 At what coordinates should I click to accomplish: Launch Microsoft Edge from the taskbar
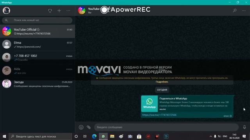pyautogui.click(x=94, y=136)
